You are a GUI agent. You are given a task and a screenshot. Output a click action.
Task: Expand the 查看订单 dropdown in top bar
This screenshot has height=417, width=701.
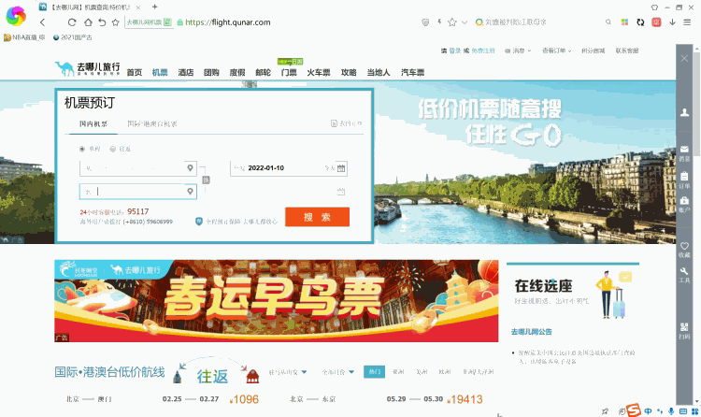tap(559, 50)
